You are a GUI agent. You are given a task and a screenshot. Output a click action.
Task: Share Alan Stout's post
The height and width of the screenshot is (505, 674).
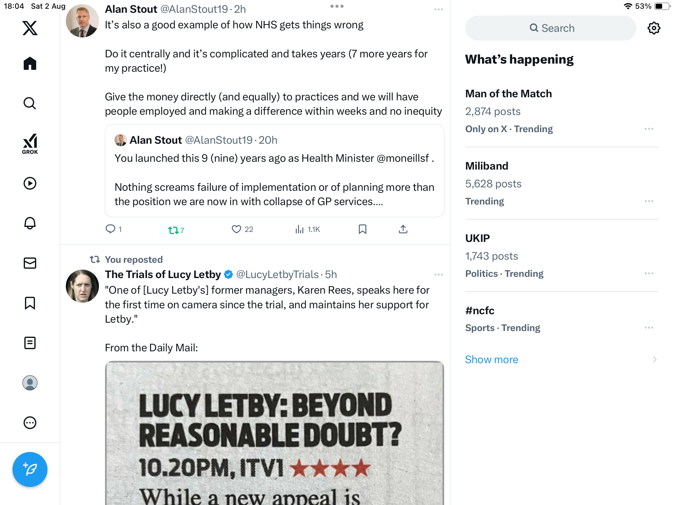403,229
